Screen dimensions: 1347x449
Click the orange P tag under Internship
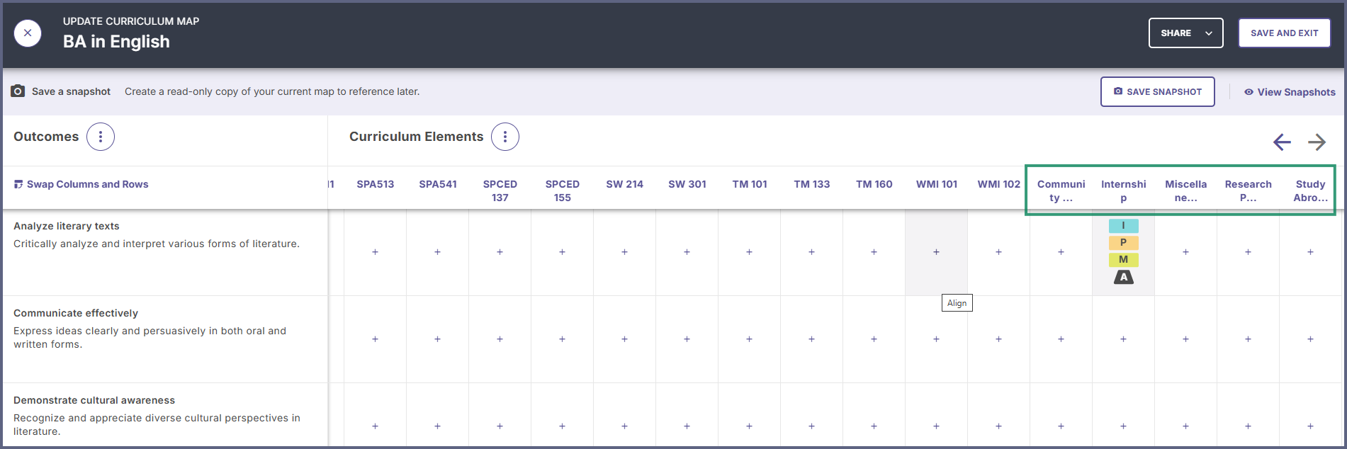click(x=1124, y=243)
